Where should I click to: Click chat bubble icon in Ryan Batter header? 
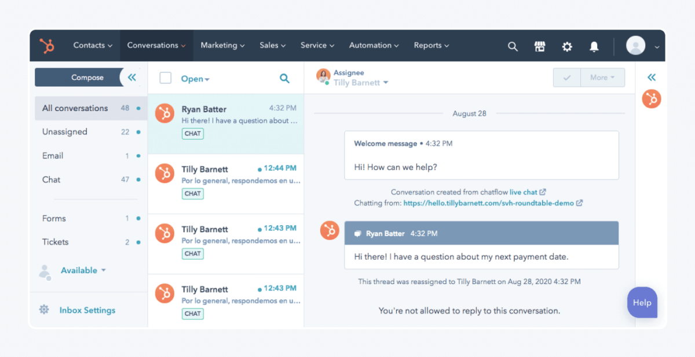tap(358, 234)
